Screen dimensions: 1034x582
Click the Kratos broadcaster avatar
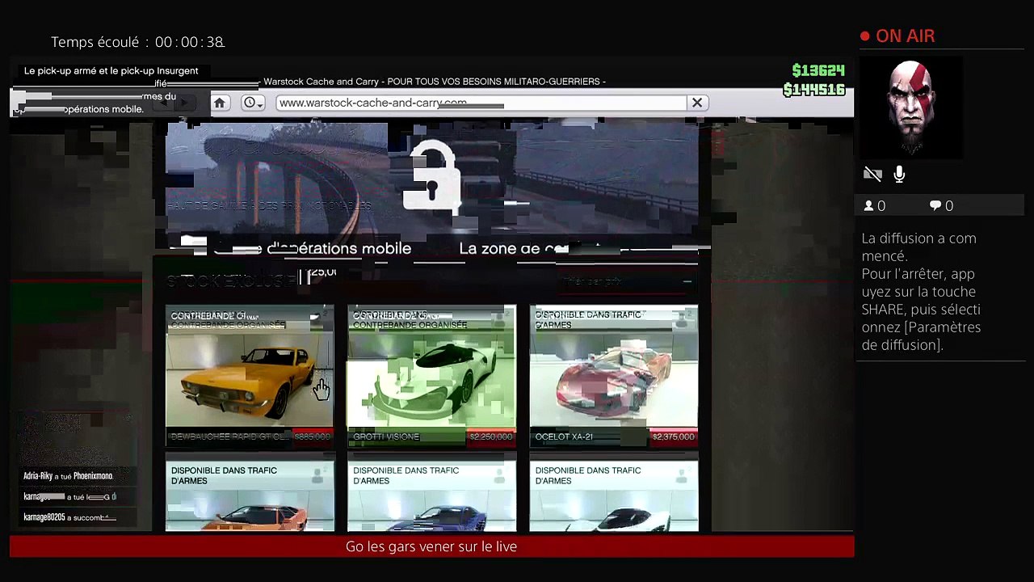click(912, 108)
